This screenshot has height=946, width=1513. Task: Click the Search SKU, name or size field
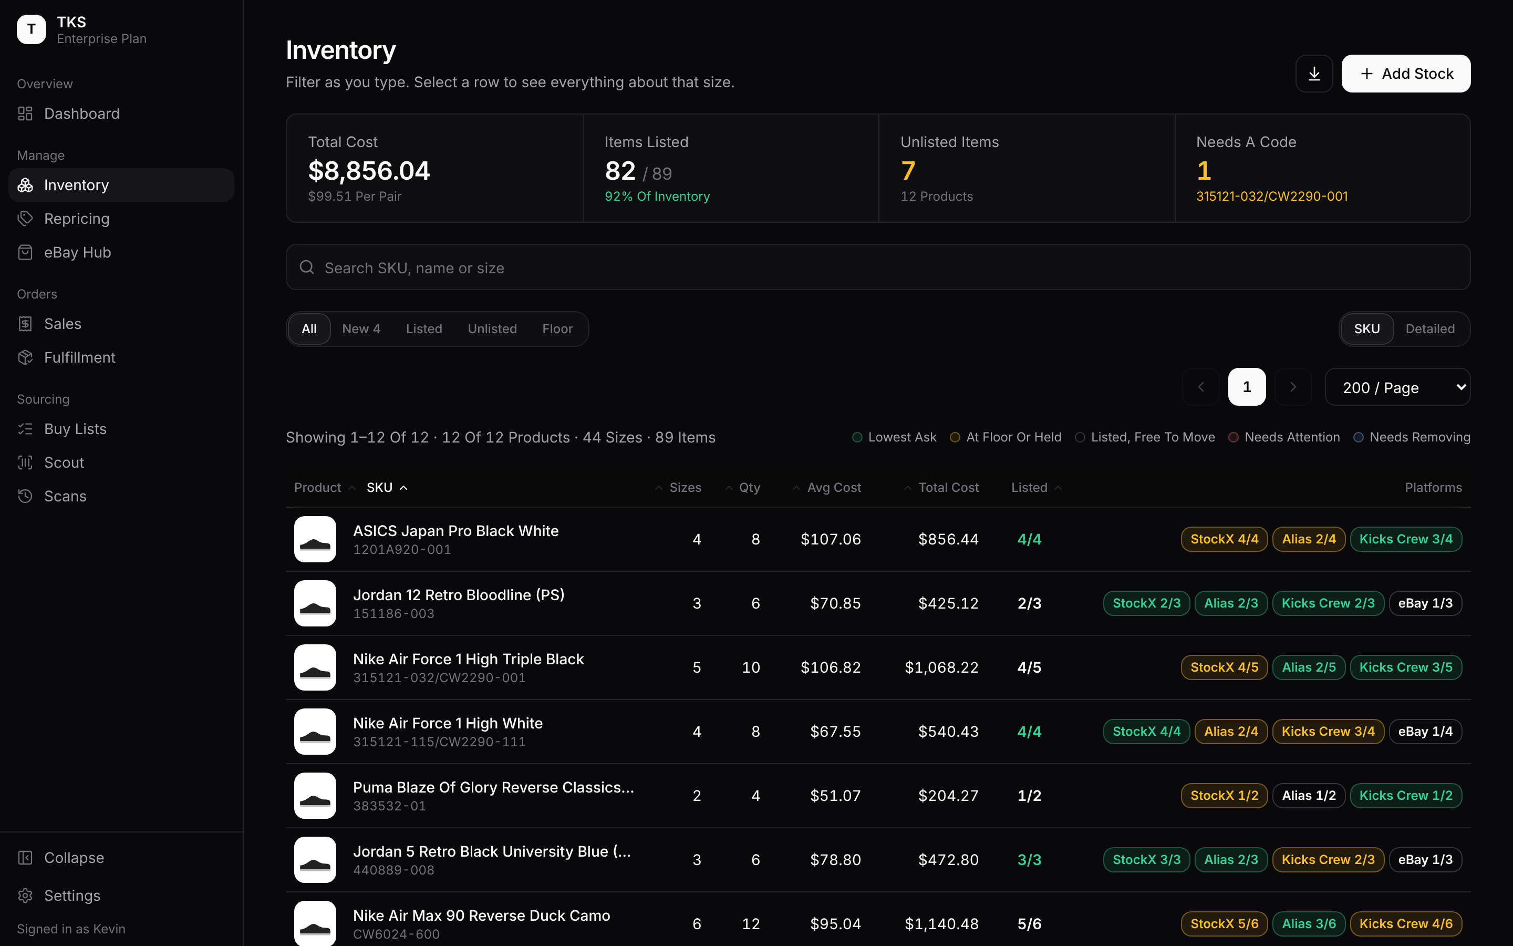point(878,267)
